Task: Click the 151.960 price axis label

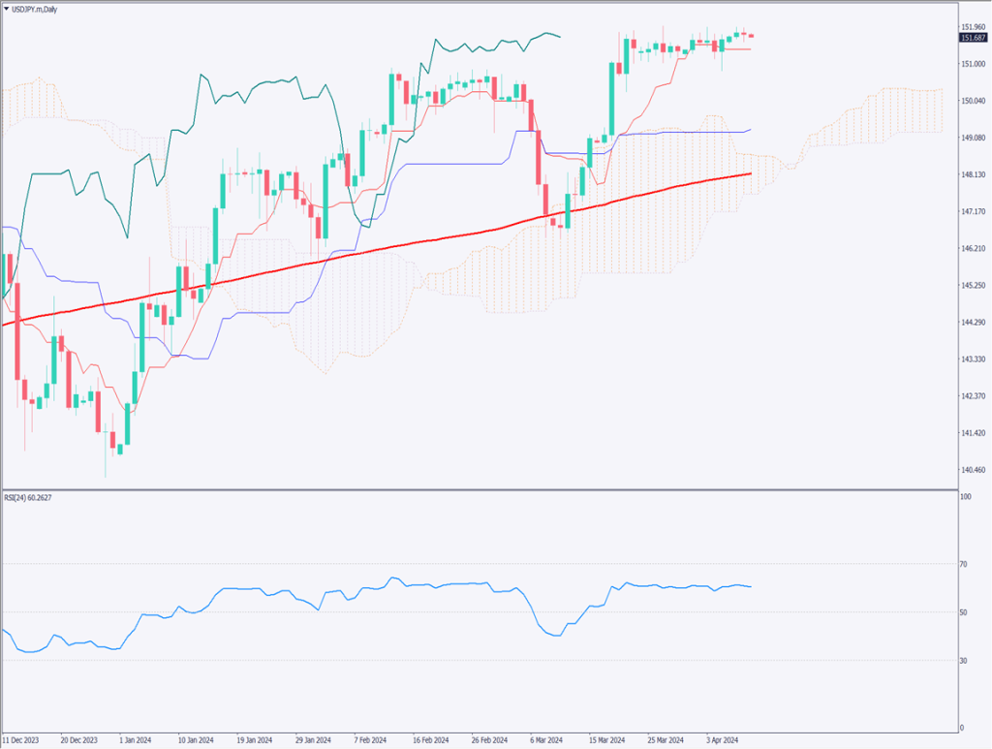Action: 973,27
